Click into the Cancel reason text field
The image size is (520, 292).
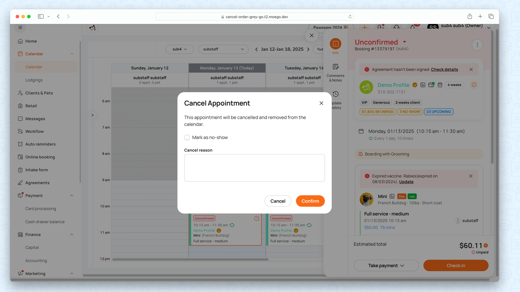click(254, 168)
